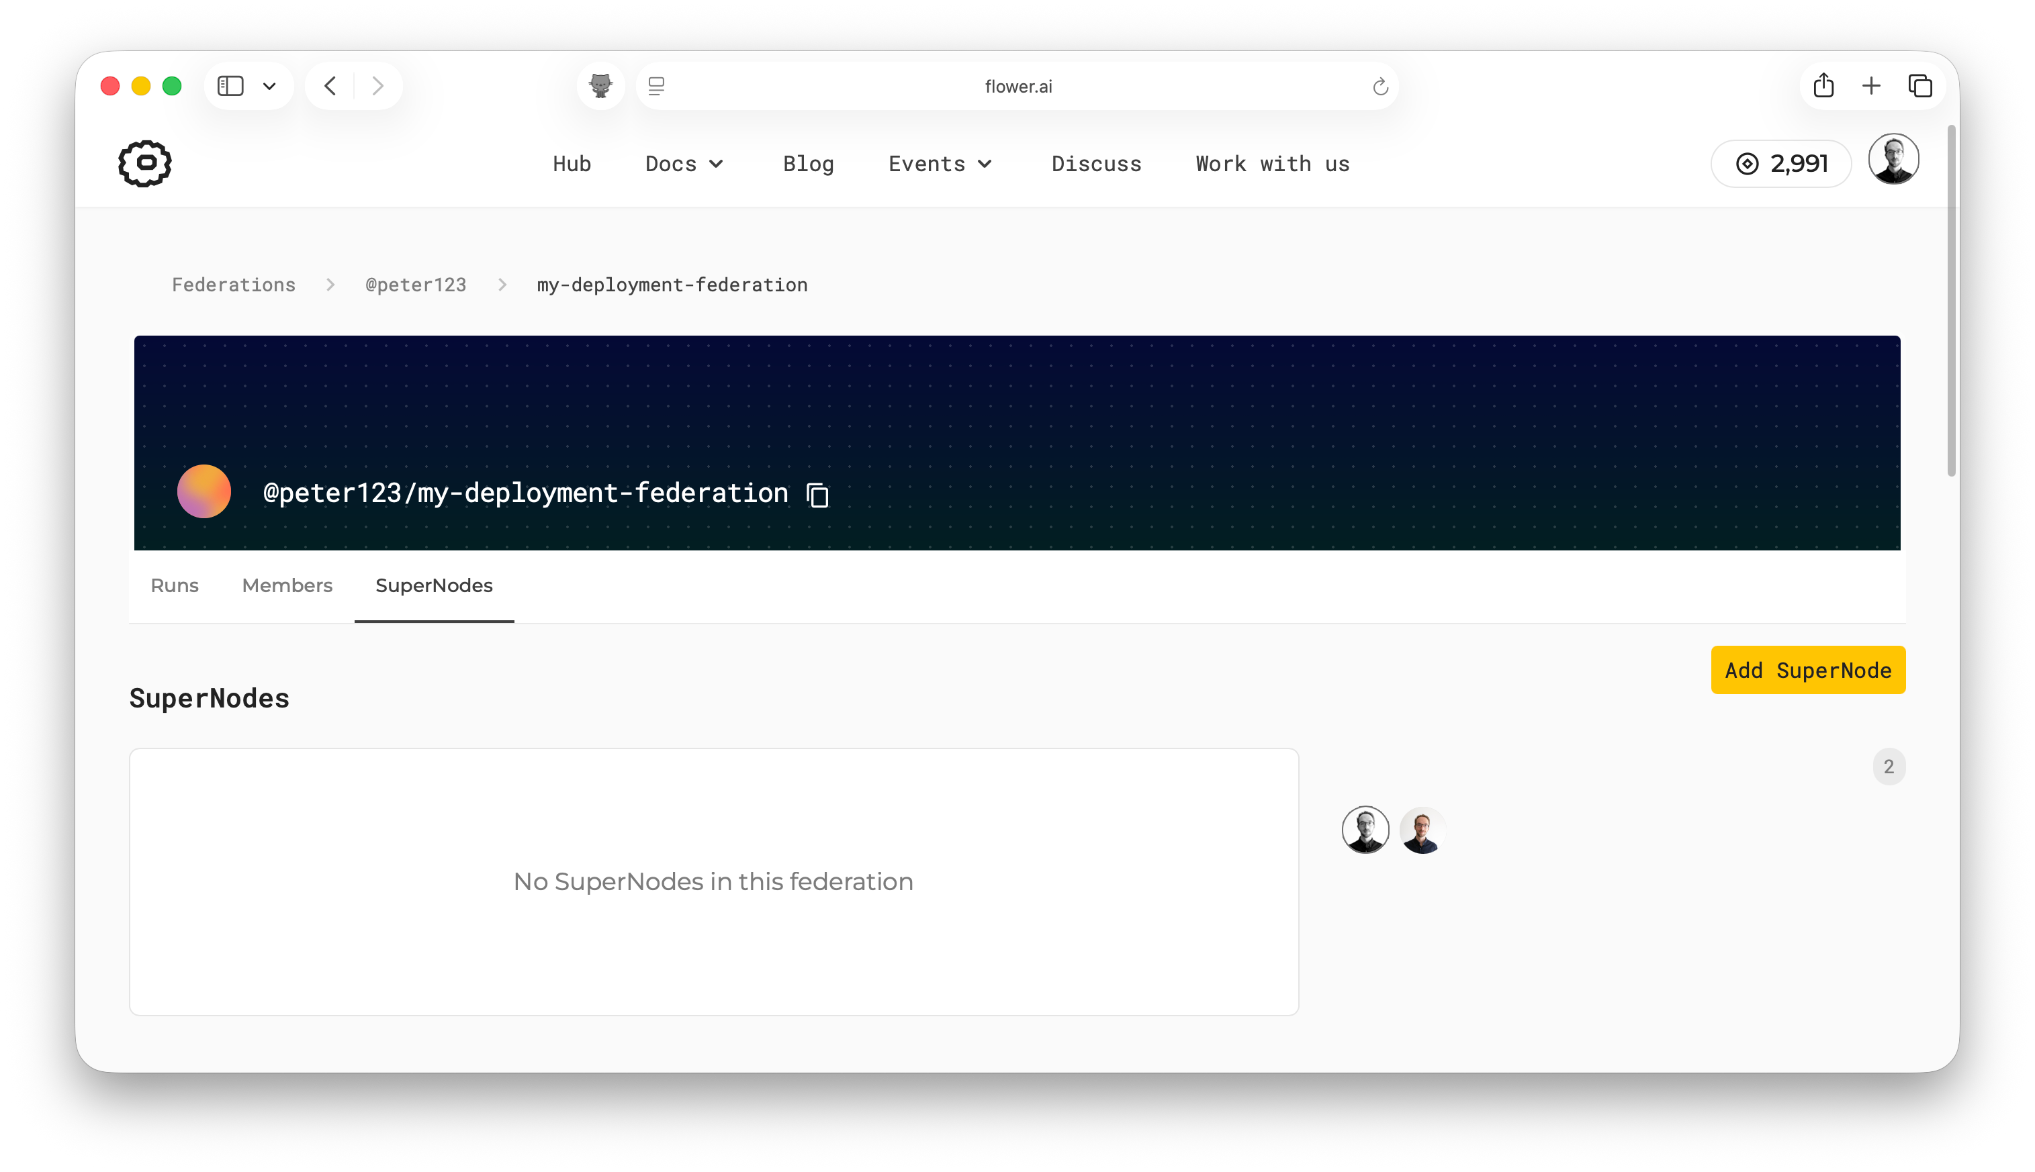Open the Share sheet icon
Viewport: 2035px width, 1172px height.
click(x=1823, y=85)
